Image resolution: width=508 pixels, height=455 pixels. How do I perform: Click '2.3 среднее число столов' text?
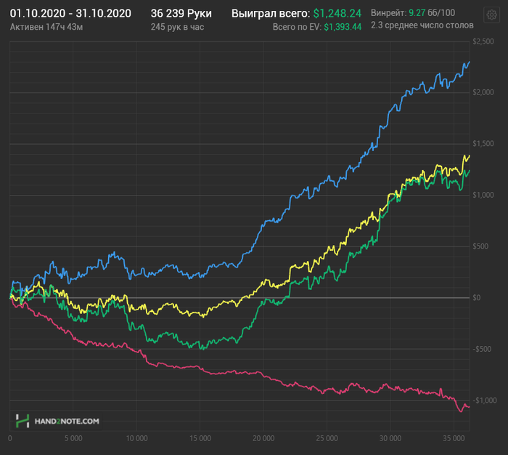coord(422,25)
